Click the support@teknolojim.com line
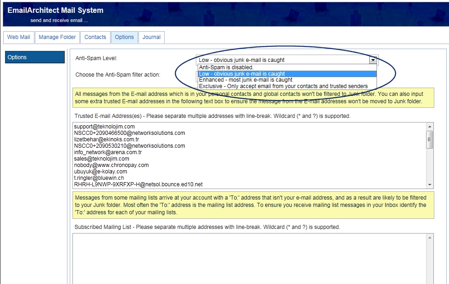Image resolution: width=449 pixels, height=284 pixels. pos(104,126)
